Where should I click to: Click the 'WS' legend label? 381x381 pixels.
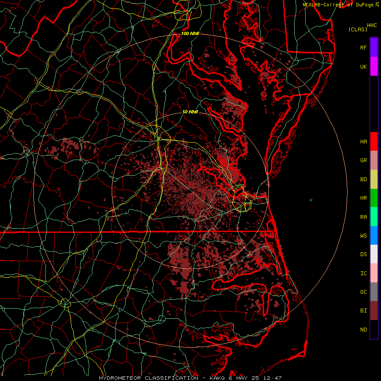[x=363, y=235]
